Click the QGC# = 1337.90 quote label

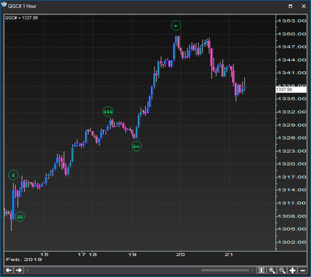coord(21,18)
